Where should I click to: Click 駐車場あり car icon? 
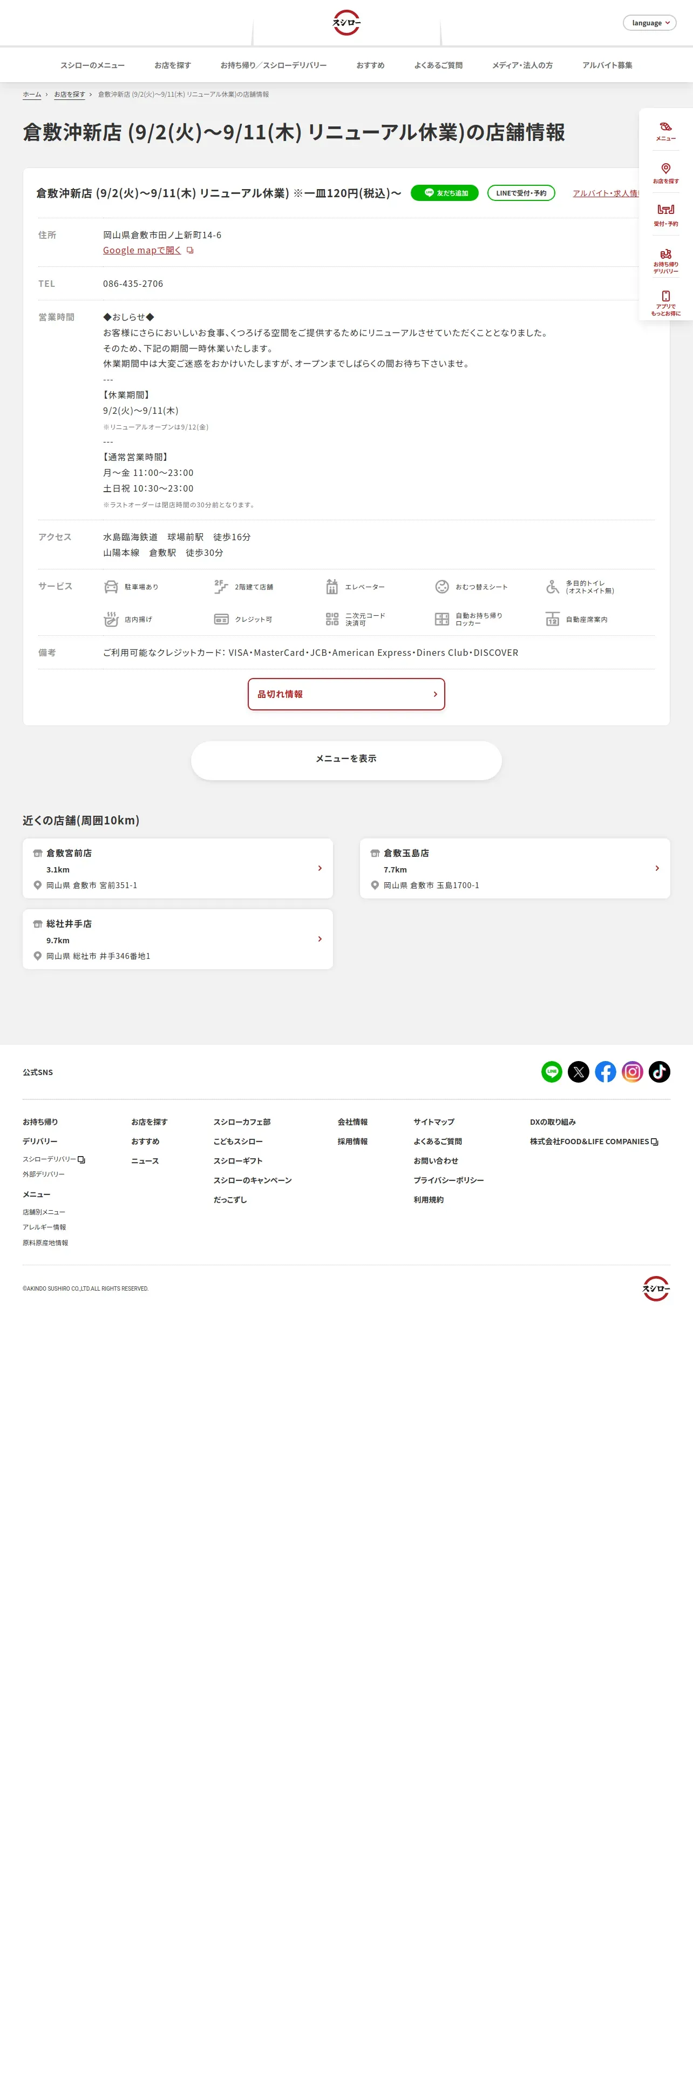pyautogui.click(x=111, y=587)
